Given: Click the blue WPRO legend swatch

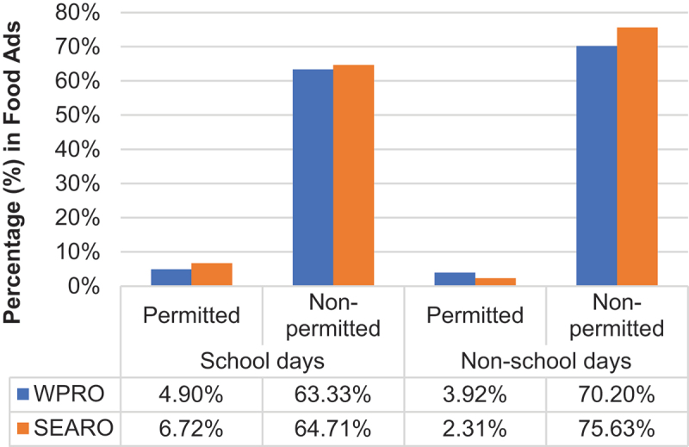Looking at the screenshot, I should pyautogui.click(x=24, y=394).
